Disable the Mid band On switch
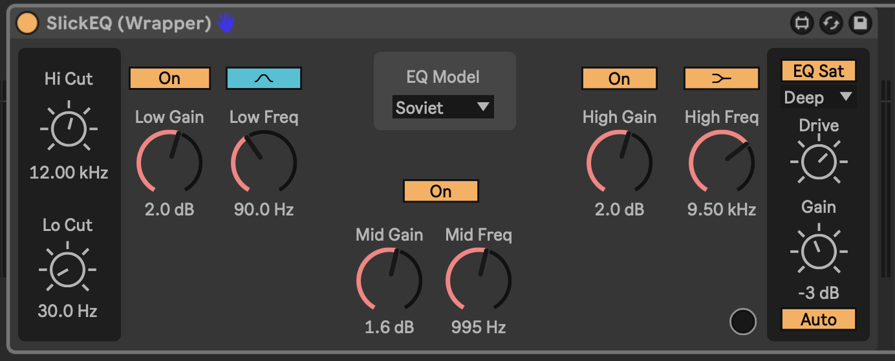This screenshot has height=361, width=895. tap(440, 191)
